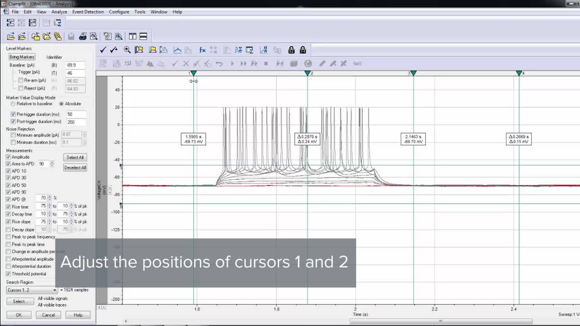Uncheck the Amplitude measurement

coord(8,157)
